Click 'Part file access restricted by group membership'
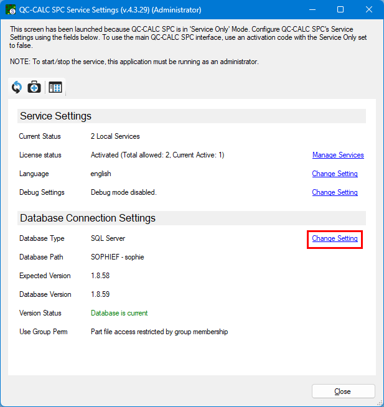This screenshot has height=407, width=384. [159, 332]
